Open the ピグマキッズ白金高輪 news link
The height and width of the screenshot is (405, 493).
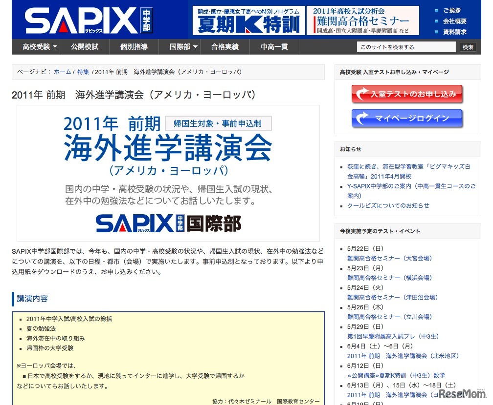(x=408, y=171)
